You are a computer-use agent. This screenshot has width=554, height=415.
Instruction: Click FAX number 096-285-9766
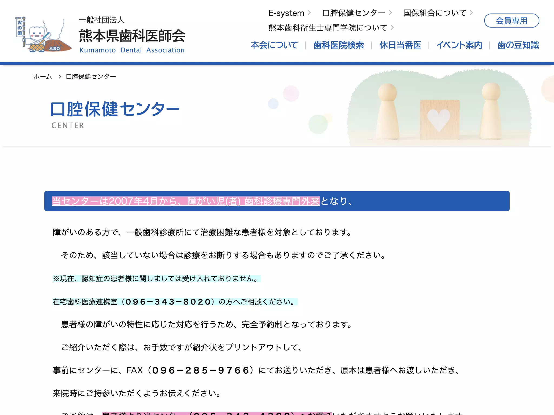pyautogui.click(x=201, y=370)
